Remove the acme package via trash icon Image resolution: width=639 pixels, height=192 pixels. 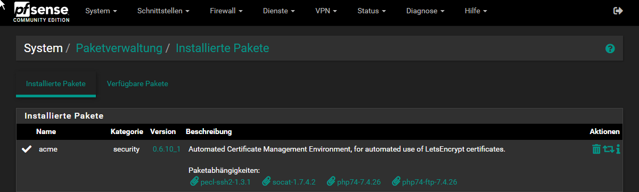(x=596, y=149)
